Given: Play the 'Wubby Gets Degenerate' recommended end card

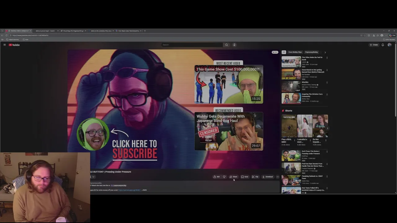Looking at the screenshot, I should point(229,132).
